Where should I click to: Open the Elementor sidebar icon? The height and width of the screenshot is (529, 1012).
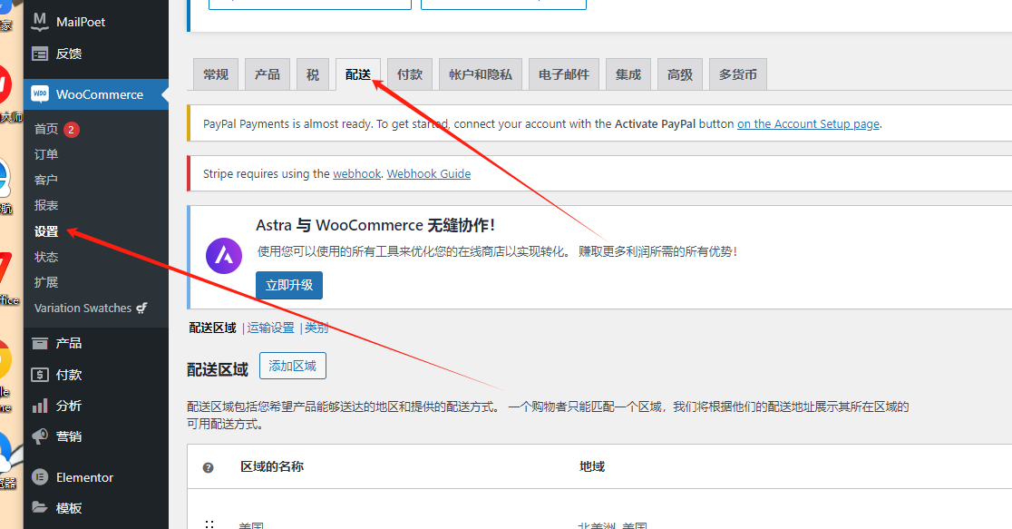[40, 477]
